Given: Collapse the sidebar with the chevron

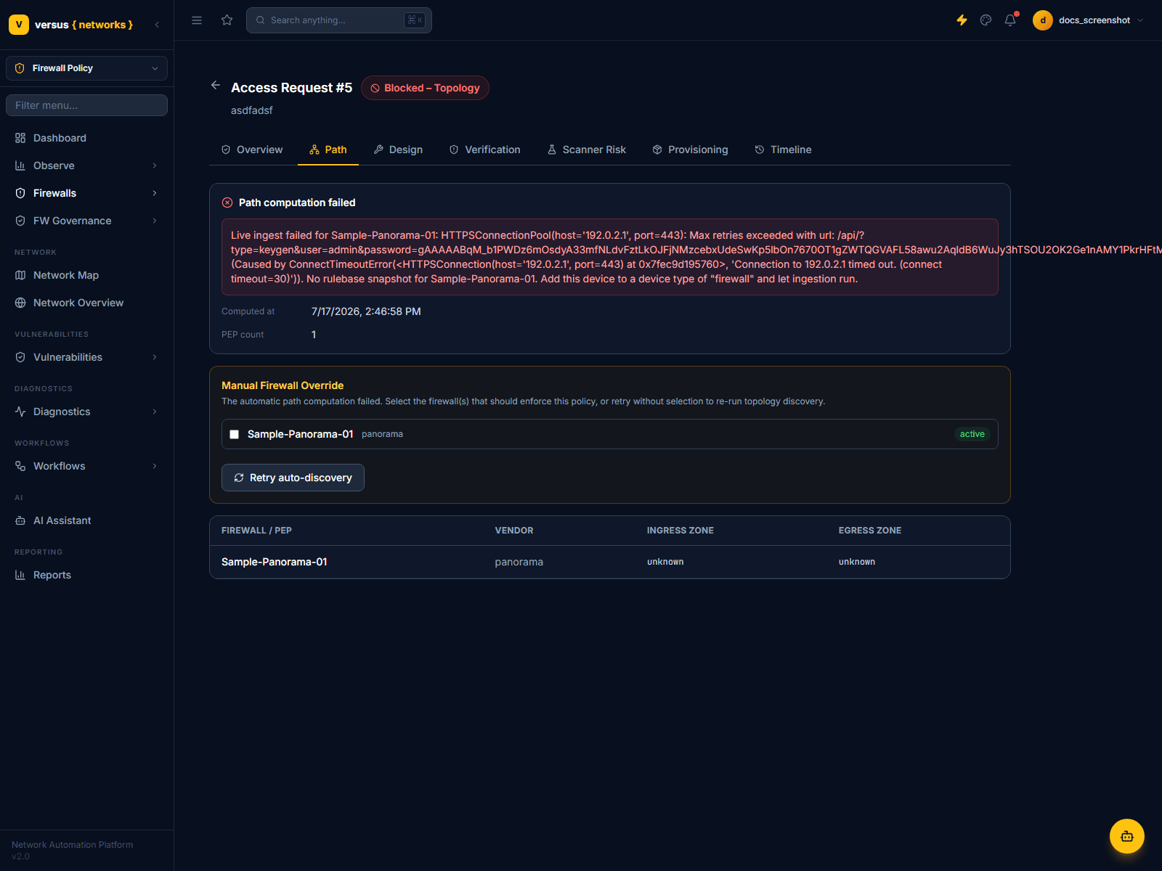Looking at the screenshot, I should pos(157,25).
